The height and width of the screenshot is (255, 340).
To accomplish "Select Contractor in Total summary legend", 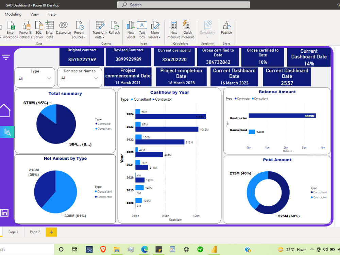I will pos(103,124).
